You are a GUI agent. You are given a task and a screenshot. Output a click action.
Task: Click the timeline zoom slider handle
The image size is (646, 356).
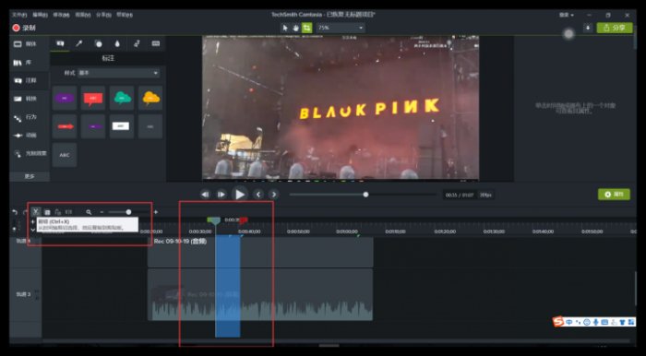[128, 212]
